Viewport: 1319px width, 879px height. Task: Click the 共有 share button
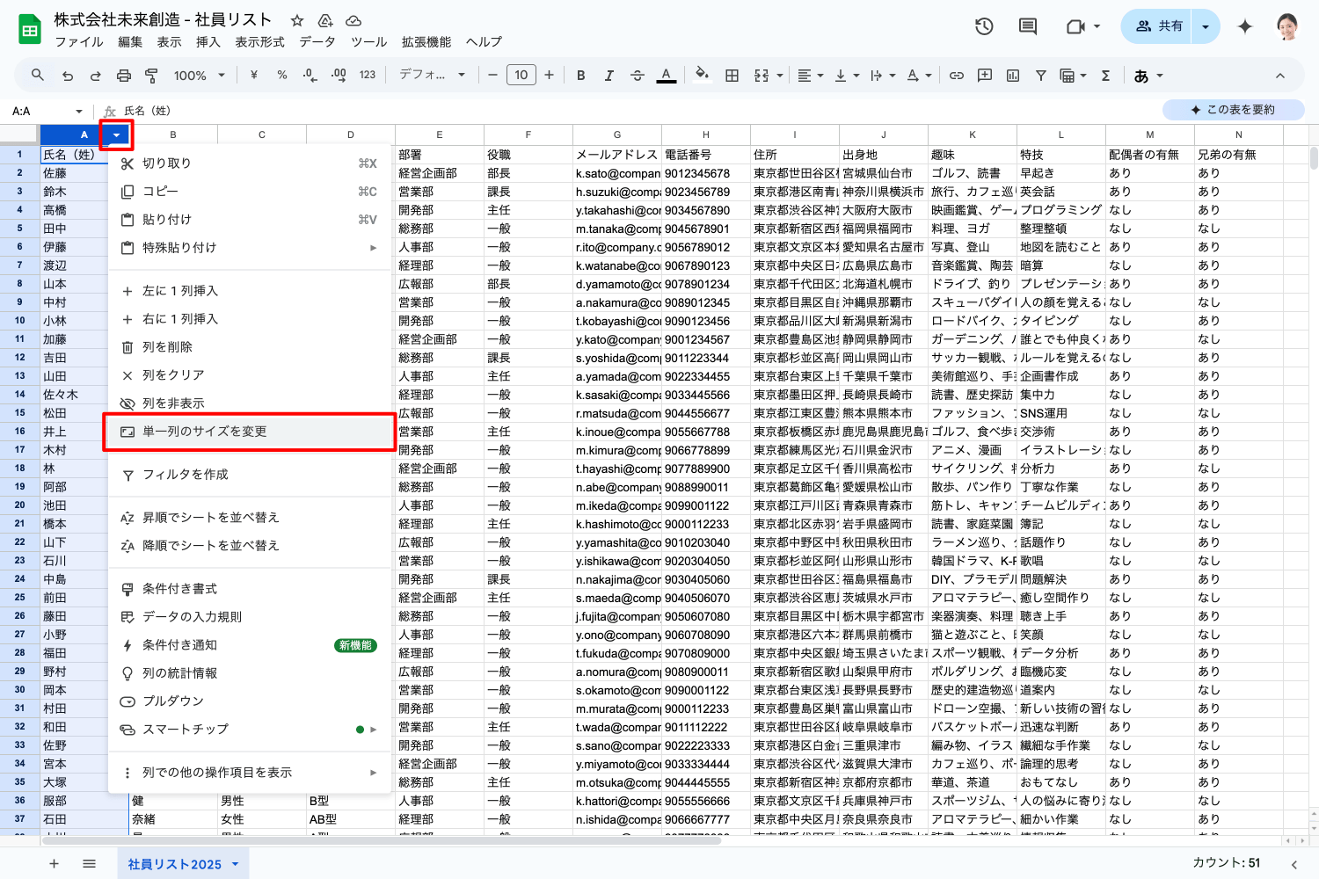pos(1159,26)
